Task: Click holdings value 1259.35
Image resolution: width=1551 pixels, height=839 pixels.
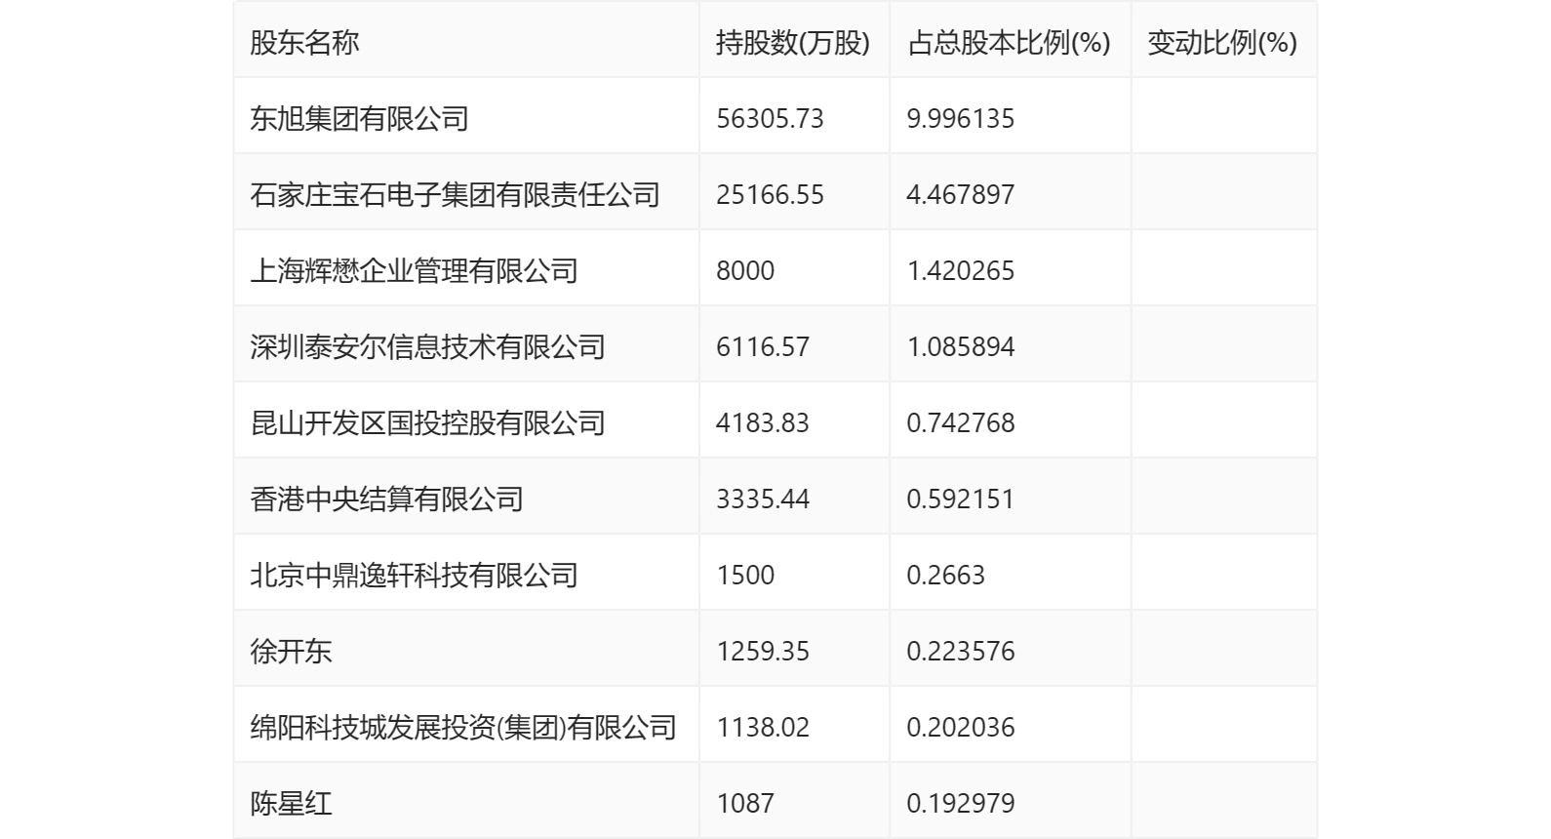Action: point(763,652)
